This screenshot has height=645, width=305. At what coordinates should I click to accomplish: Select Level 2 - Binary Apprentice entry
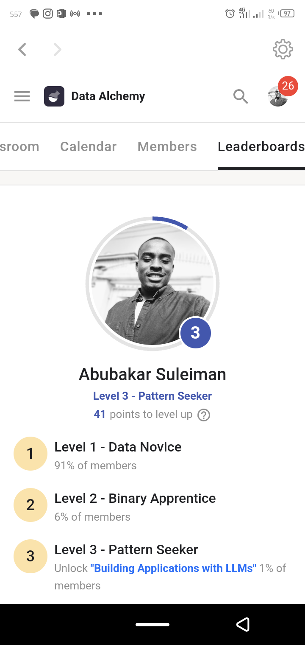[135, 498]
